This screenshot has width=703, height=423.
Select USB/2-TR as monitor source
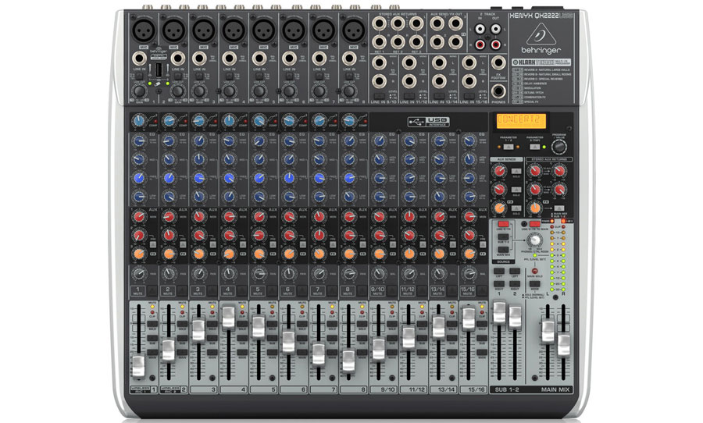tap(503, 224)
